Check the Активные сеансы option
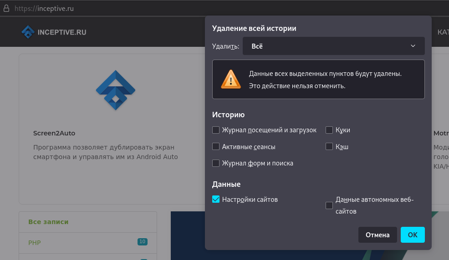The width and height of the screenshot is (449, 260). (x=216, y=147)
